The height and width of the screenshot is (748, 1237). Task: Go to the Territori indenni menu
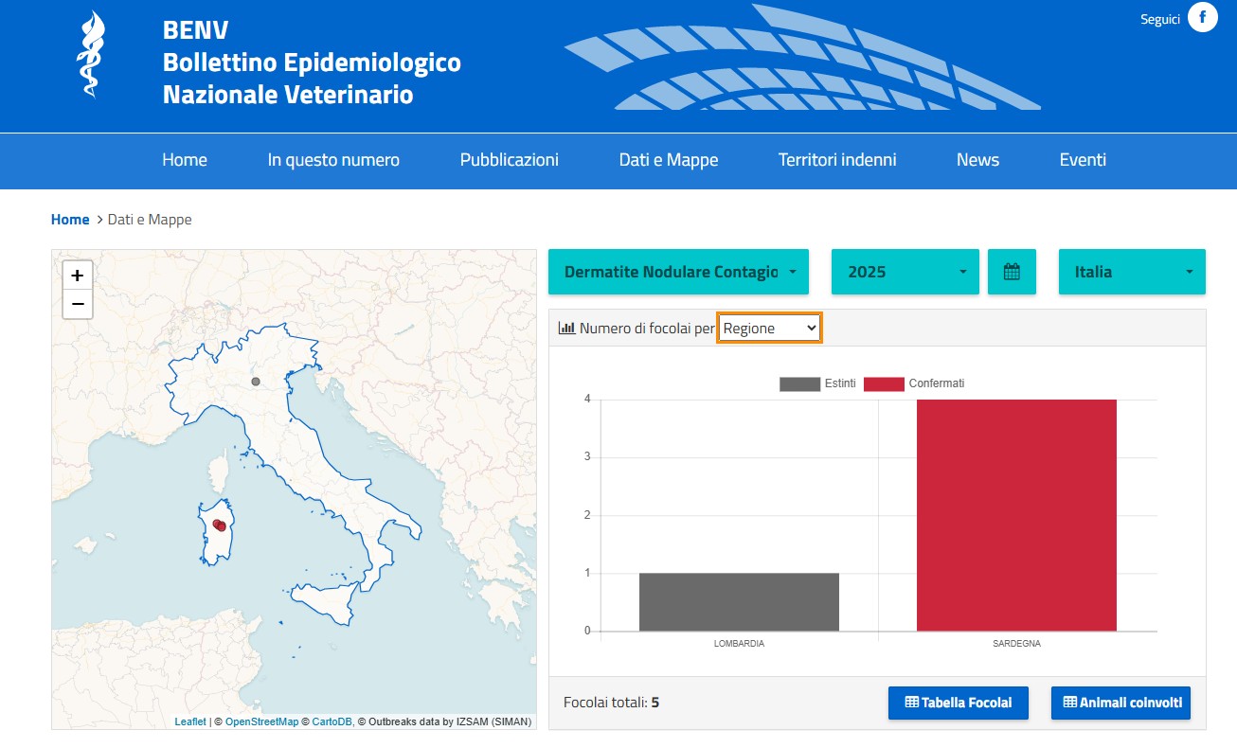(x=837, y=160)
